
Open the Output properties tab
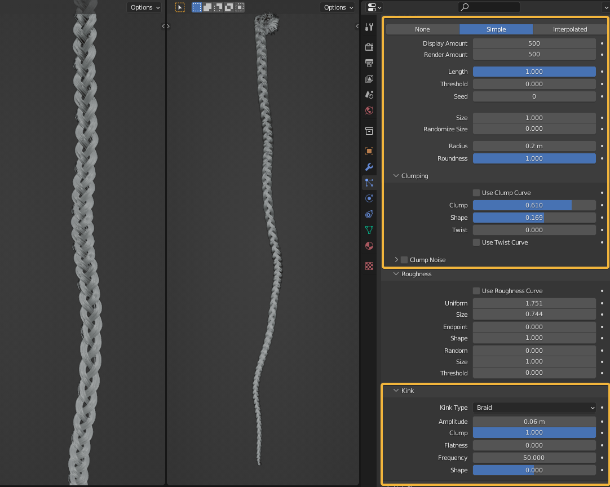(x=369, y=63)
